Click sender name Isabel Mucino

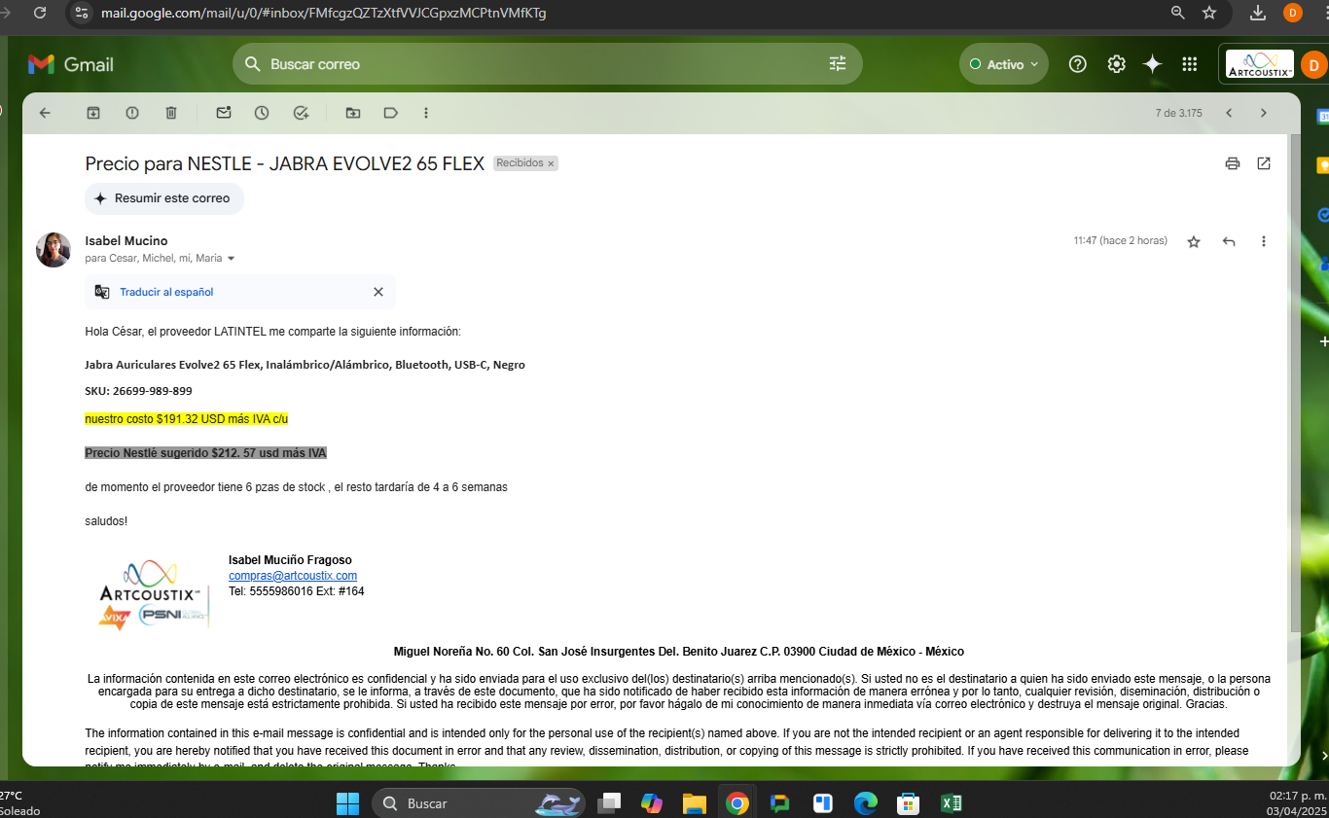click(x=126, y=240)
